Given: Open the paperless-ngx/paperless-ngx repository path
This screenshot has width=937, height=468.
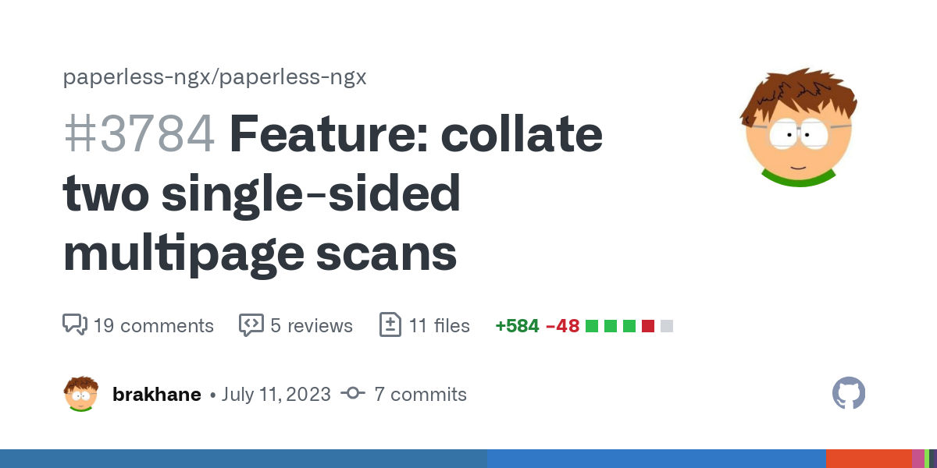Looking at the screenshot, I should coord(215,77).
